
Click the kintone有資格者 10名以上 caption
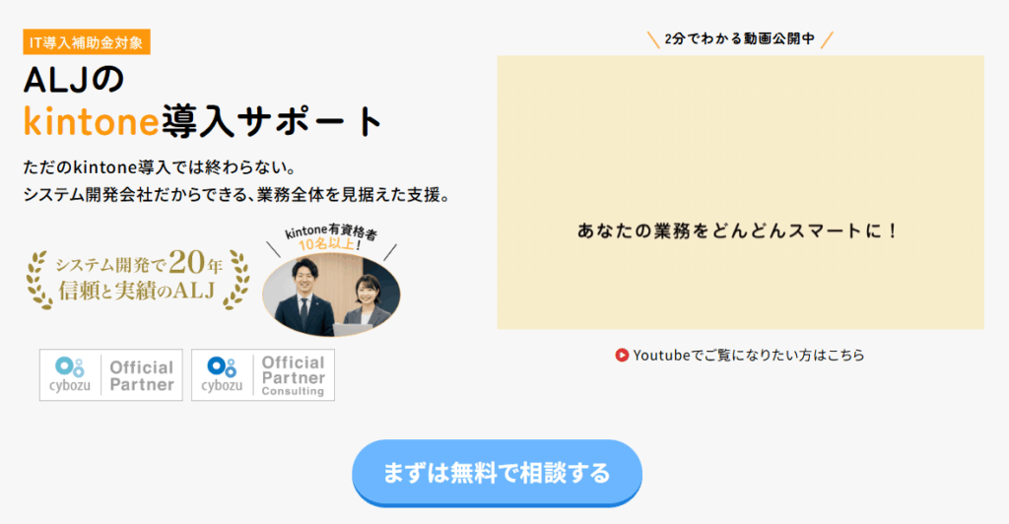[x=330, y=237]
